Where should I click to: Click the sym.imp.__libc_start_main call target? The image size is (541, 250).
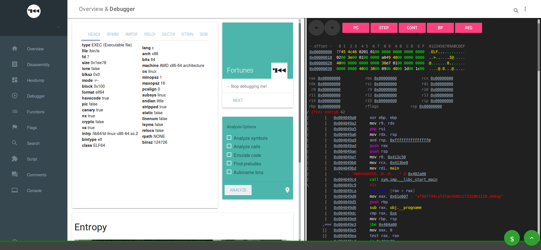point(409,179)
